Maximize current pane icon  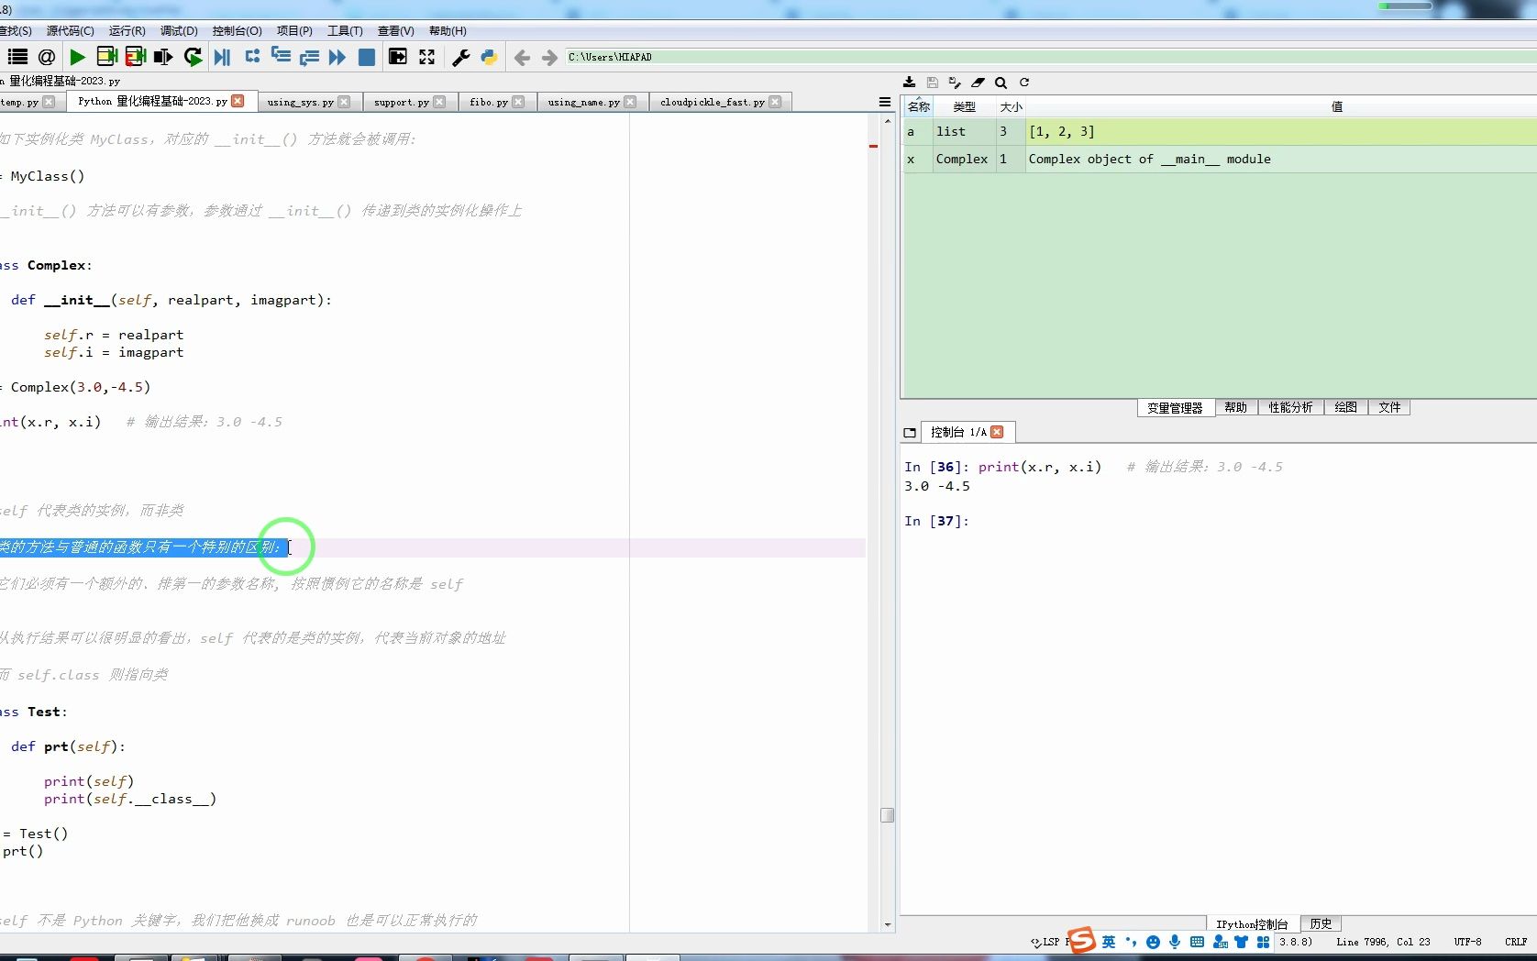click(x=397, y=57)
